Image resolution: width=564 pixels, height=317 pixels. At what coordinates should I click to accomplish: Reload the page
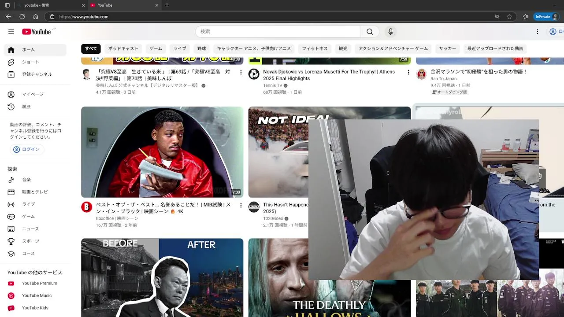pos(22,17)
